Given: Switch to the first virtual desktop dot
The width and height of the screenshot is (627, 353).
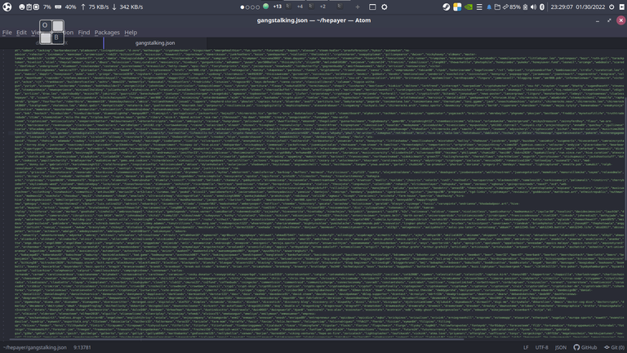Looking at the screenshot, I should [x=242, y=7].
